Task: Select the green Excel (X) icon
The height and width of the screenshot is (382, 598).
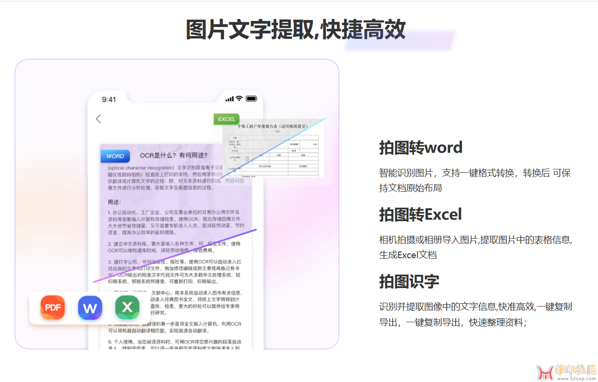Action: pyautogui.click(x=127, y=307)
